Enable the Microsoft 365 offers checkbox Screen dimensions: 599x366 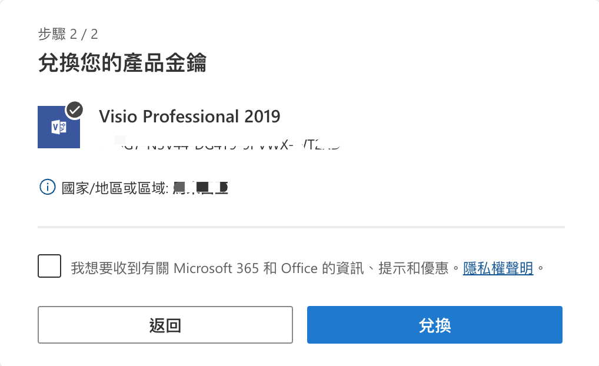tap(49, 266)
